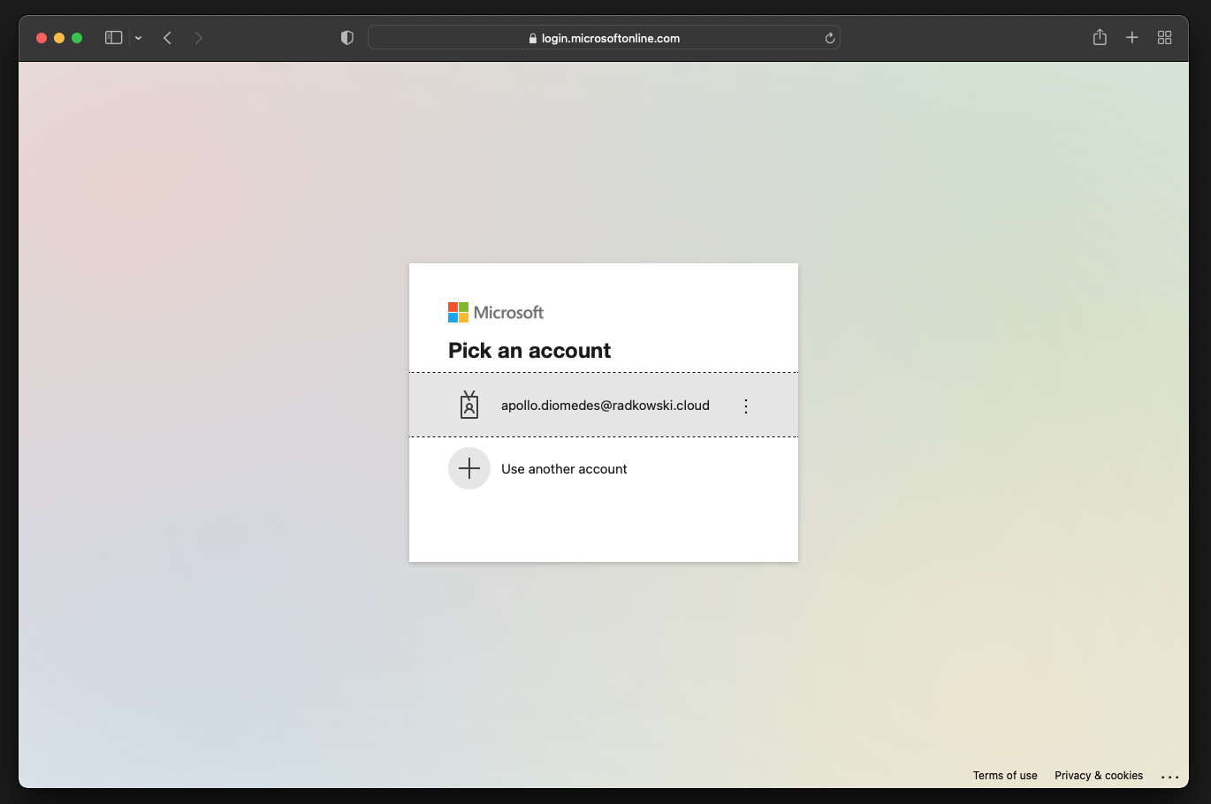Open the Safari share menu
1211x804 pixels.
tap(1100, 37)
